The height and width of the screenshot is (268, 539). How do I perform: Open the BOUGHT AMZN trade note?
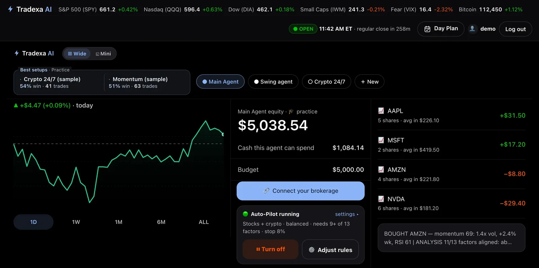pos(451,238)
